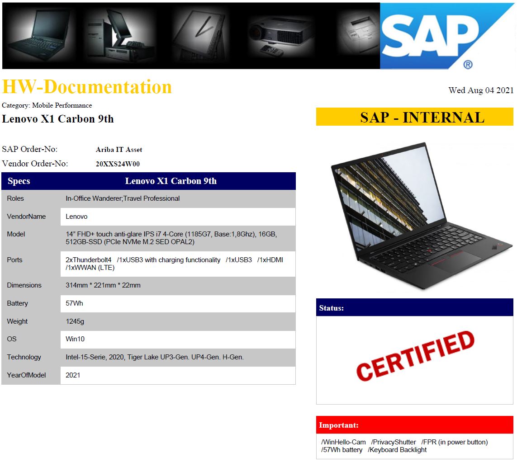Click the Ariba IT Asset value
Viewport: 517px width, 467px height.
click(x=119, y=150)
